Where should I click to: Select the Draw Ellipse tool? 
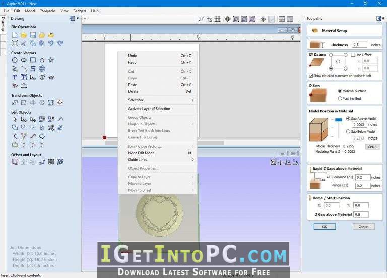(x=24, y=60)
